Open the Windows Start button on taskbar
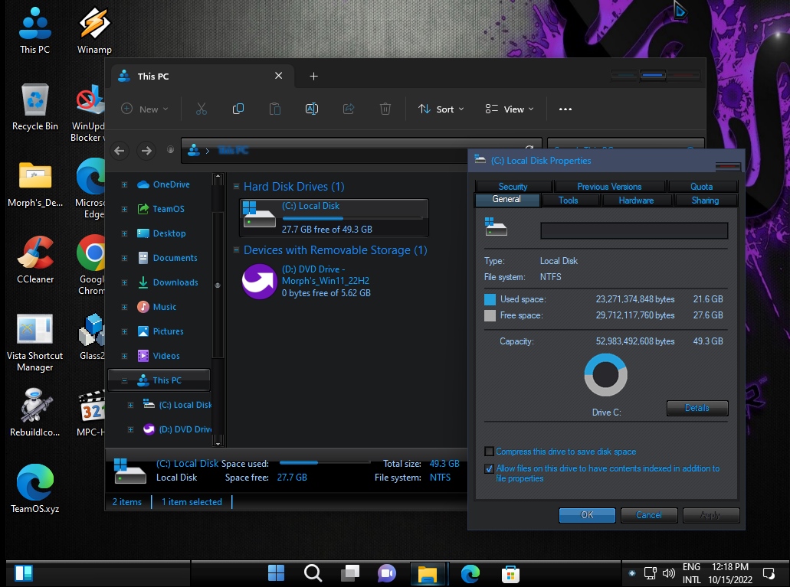The image size is (790, 587). [276, 573]
